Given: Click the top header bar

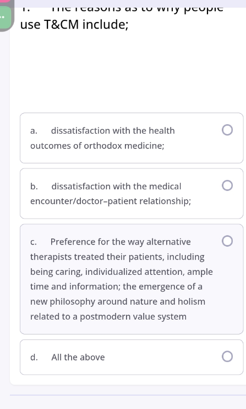Looking at the screenshot, I should 129,4.
